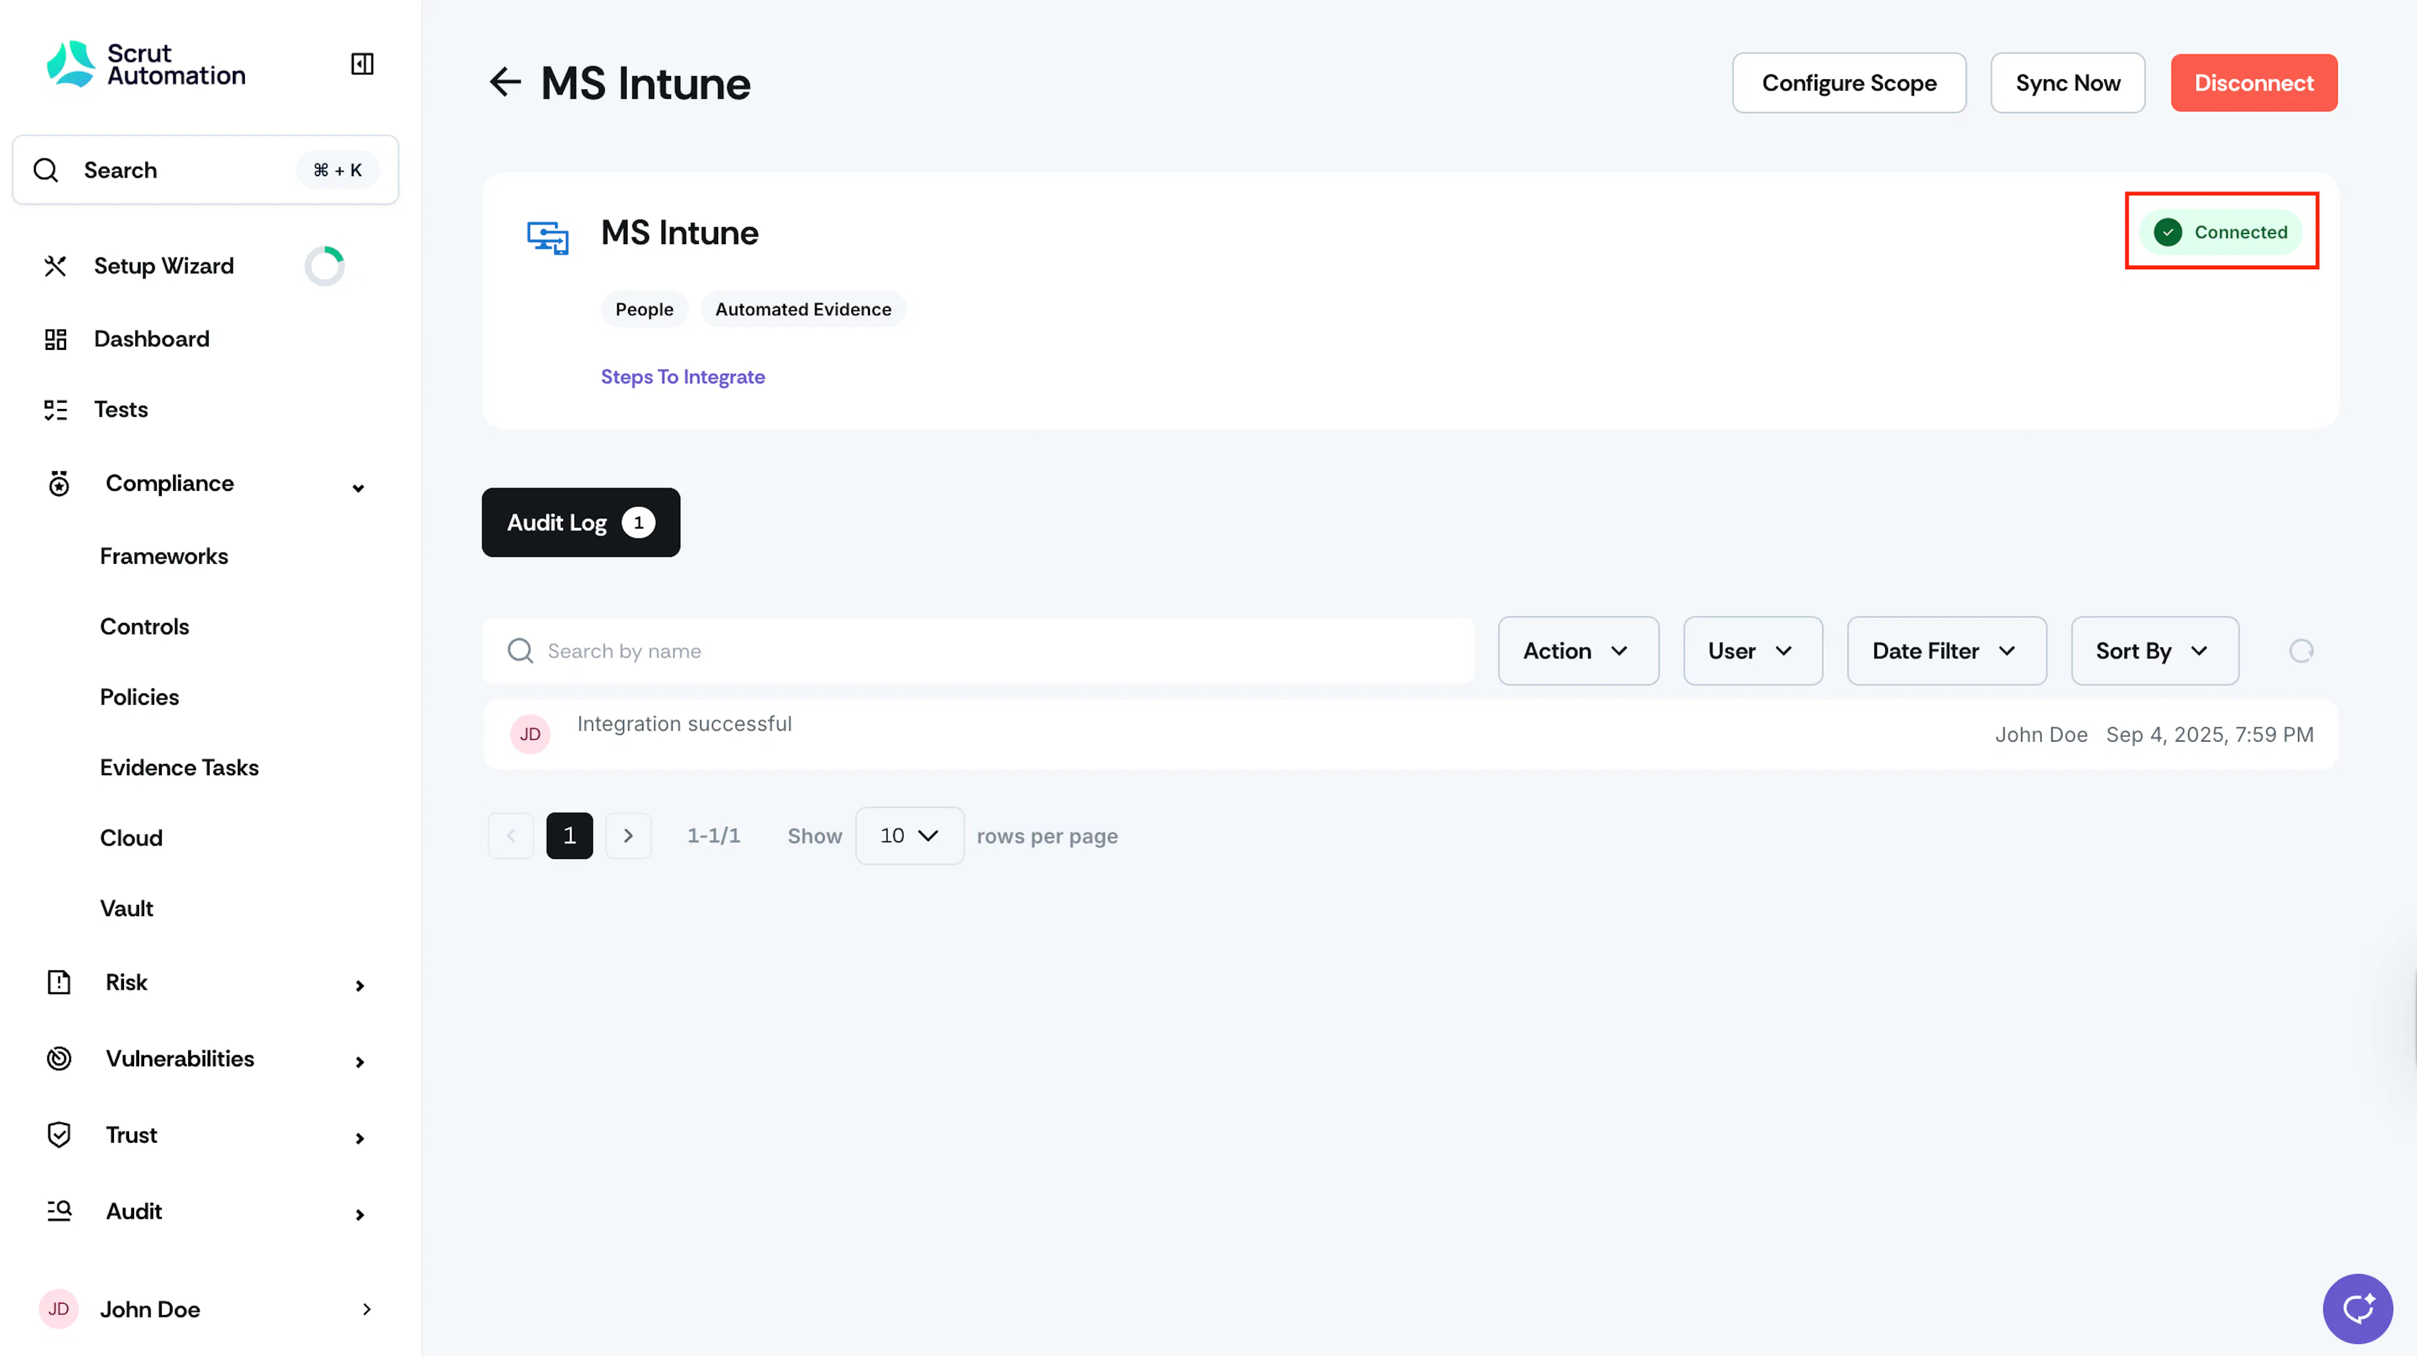Viewport: 2417px width, 1356px height.
Task: Expand the Risk section
Action: [x=359, y=985]
